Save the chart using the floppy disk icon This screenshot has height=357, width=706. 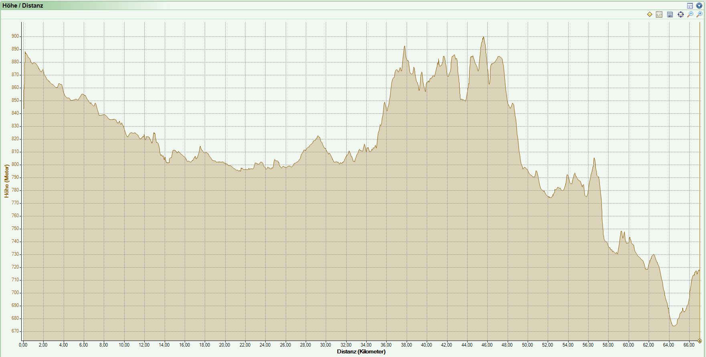pyautogui.click(x=670, y=14)
